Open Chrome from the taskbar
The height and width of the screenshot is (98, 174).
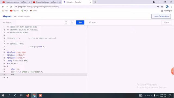34,96
